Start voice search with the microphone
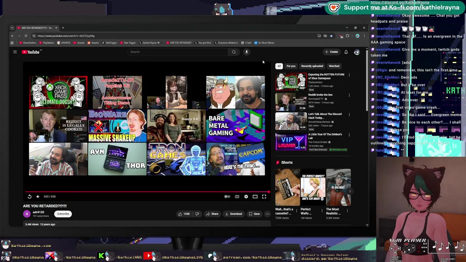The width and height of the screenshot is (466, 262). click(246, 52)
